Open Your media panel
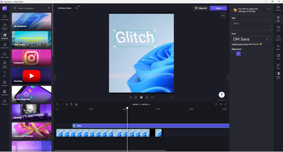283x152 pixels. 5,17
